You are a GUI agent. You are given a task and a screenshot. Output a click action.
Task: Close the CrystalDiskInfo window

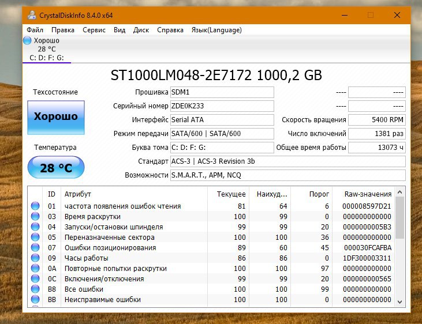(397, 15)
